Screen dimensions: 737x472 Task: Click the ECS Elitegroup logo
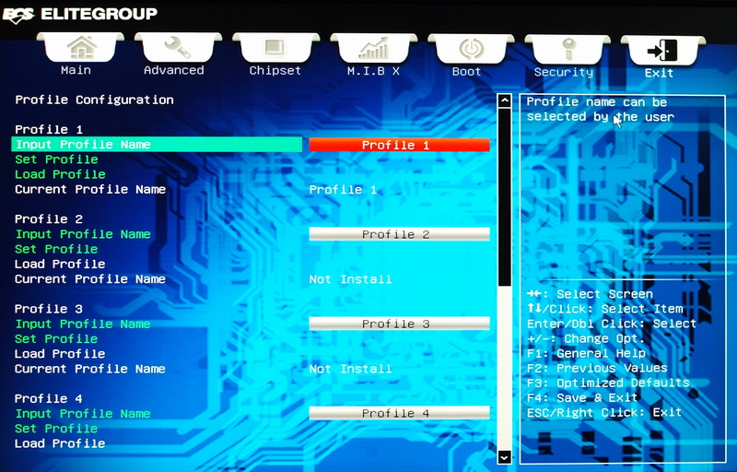tap(80, 14)
